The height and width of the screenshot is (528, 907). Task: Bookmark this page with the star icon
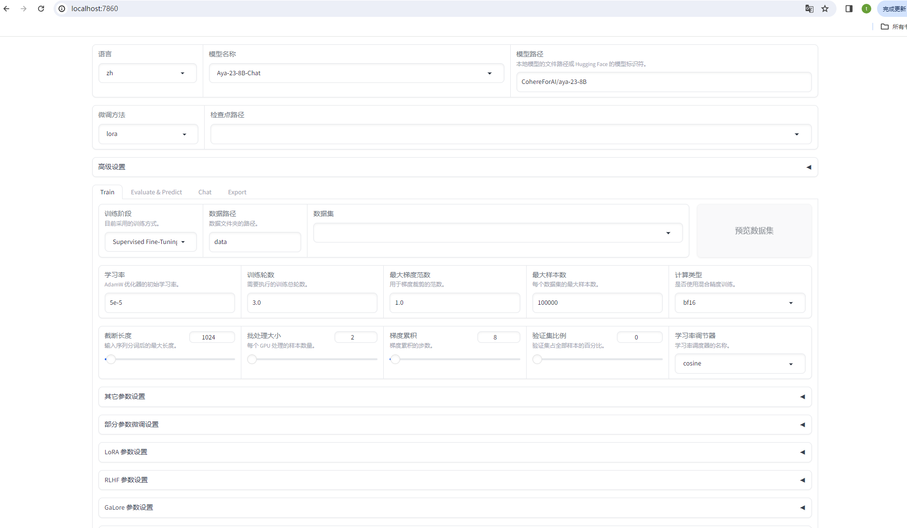pos(825,9)
